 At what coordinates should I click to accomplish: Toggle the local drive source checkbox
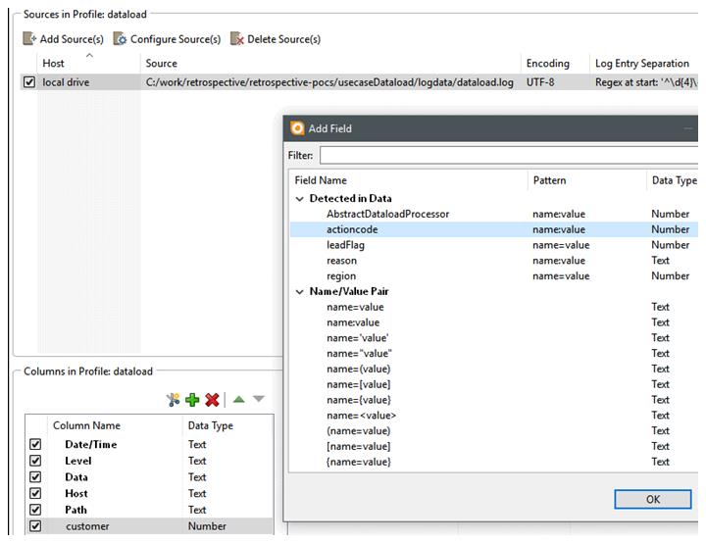point(29,82)
